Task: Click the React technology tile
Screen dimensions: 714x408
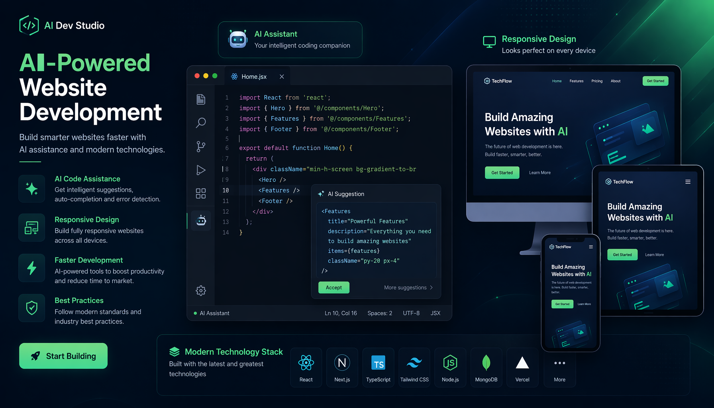Action: coord(306,367)
